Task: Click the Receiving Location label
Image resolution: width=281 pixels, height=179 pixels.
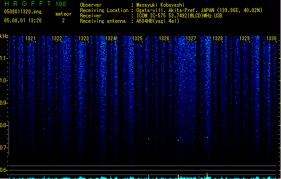Action: click(x=104, y=10)
